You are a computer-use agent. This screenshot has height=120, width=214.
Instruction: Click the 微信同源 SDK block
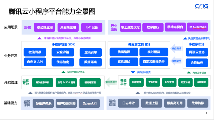[35, 52]
